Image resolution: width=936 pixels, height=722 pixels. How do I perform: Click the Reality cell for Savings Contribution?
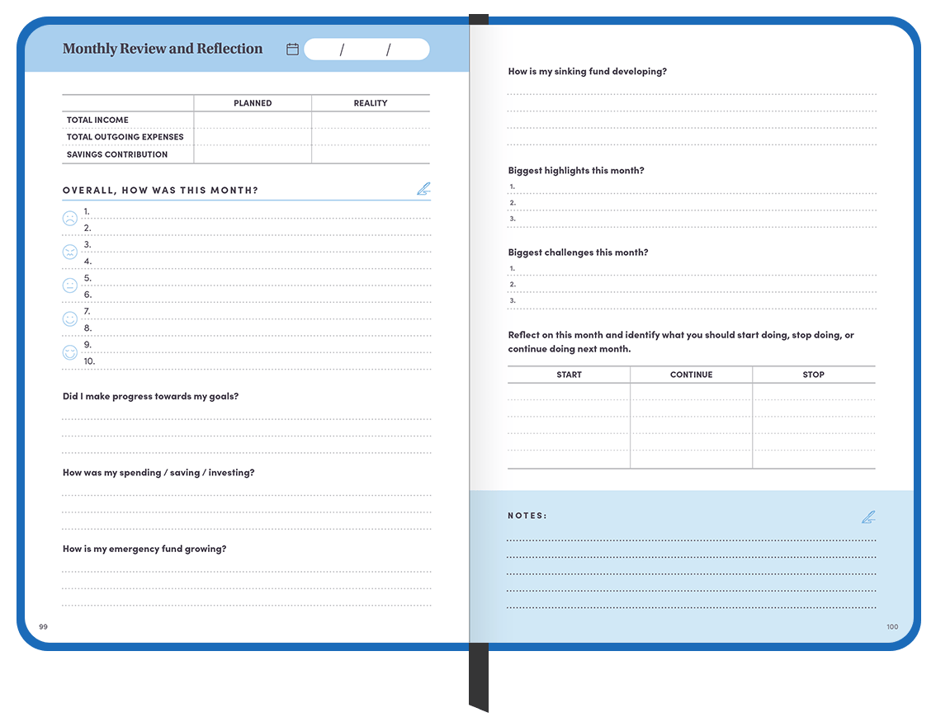click(371, 154)
